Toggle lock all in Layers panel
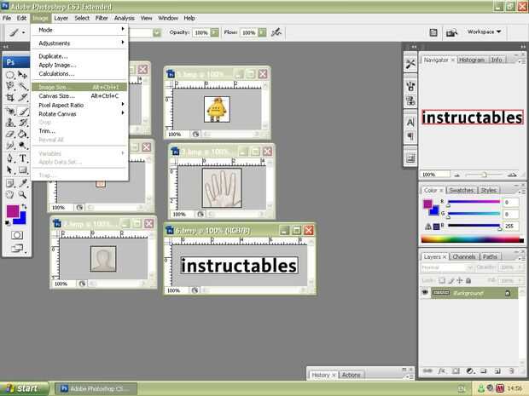Viewport: 529px width, 396px height. [468, 280]
